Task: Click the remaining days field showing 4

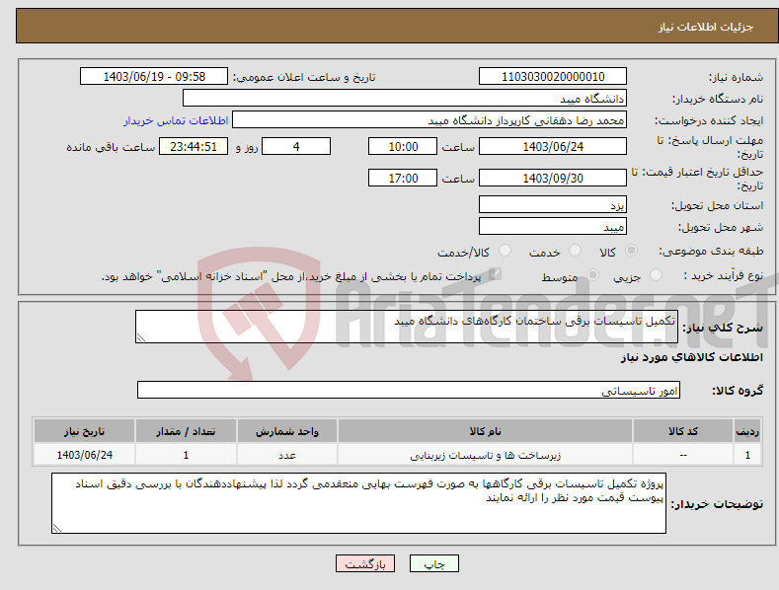Action: [x=296, y=146]
